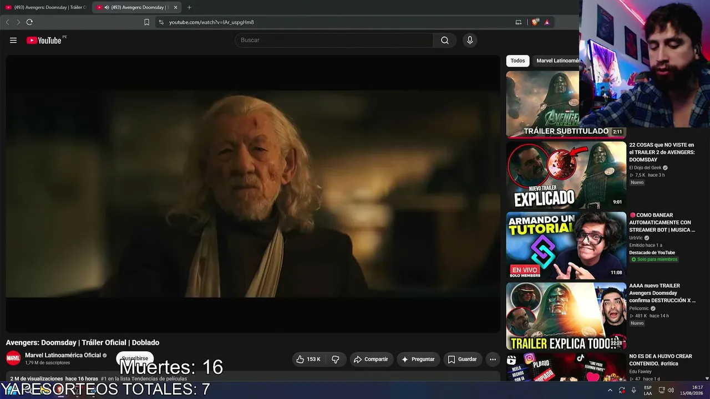Open the Nuevo Trailer Explicado thumbnail
The height and width of the screenshot is (399, 710).
(x=566, y=175)
